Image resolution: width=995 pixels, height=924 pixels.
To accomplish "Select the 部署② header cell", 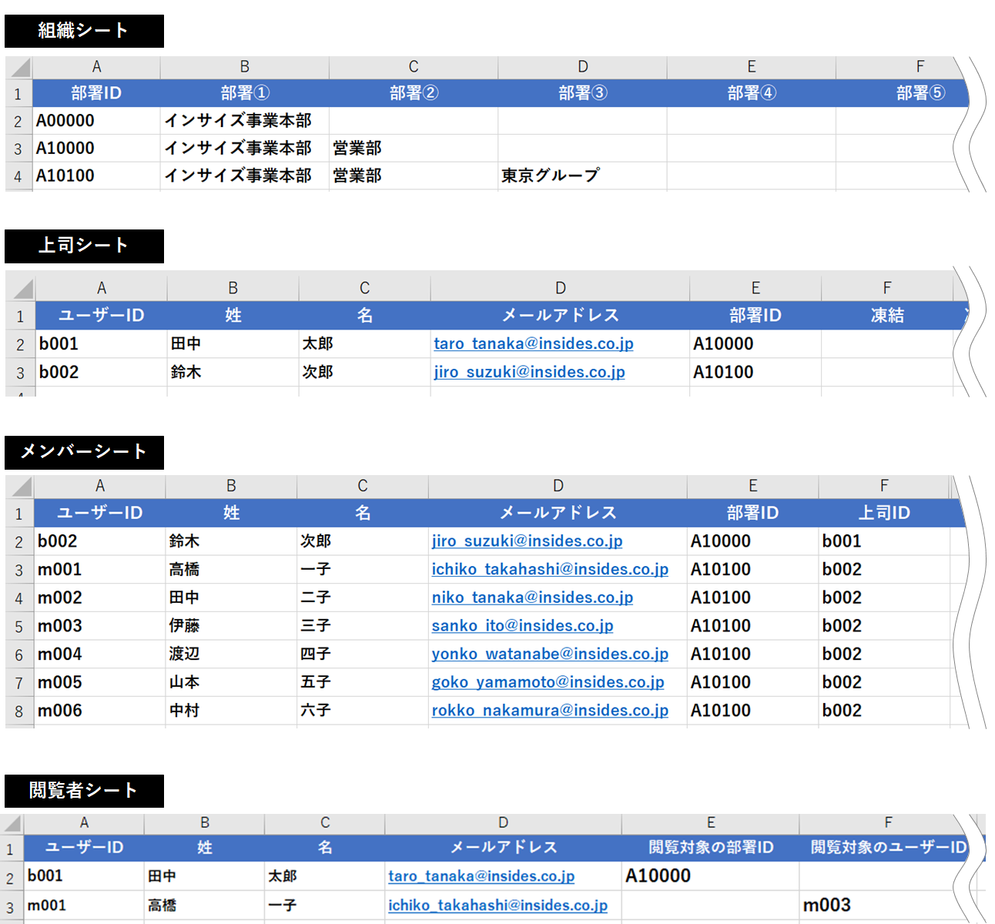I will 414,93.
